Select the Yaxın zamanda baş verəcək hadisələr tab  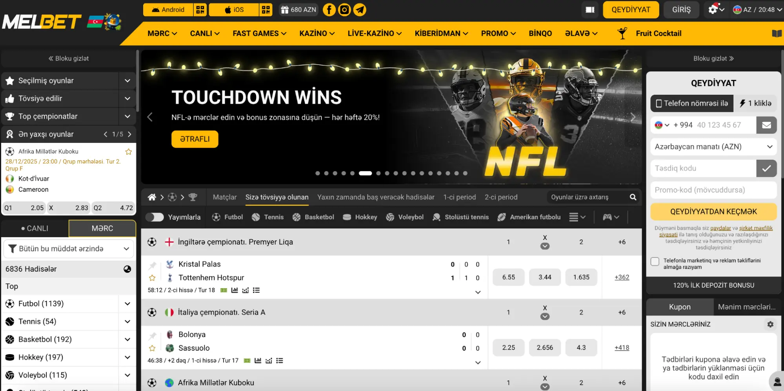(x=376, y=197)
